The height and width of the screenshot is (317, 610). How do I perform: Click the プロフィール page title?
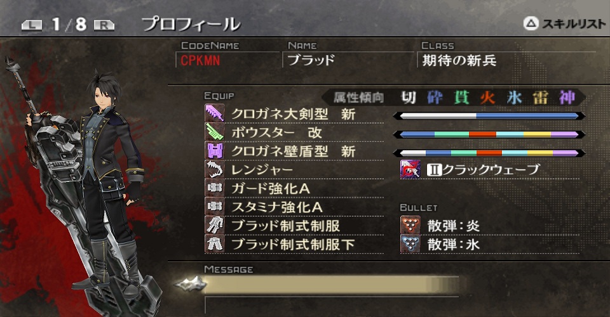coord(191,25)
